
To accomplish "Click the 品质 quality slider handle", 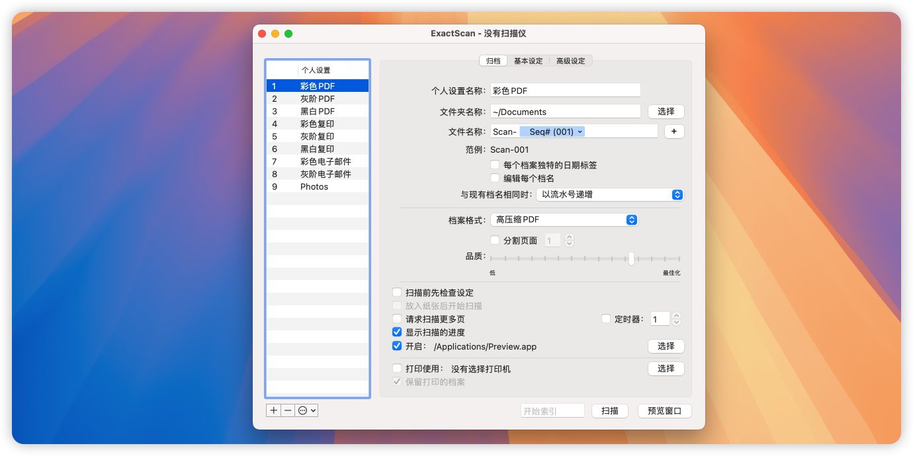I will pyautogui.click(x=631, y=258).
